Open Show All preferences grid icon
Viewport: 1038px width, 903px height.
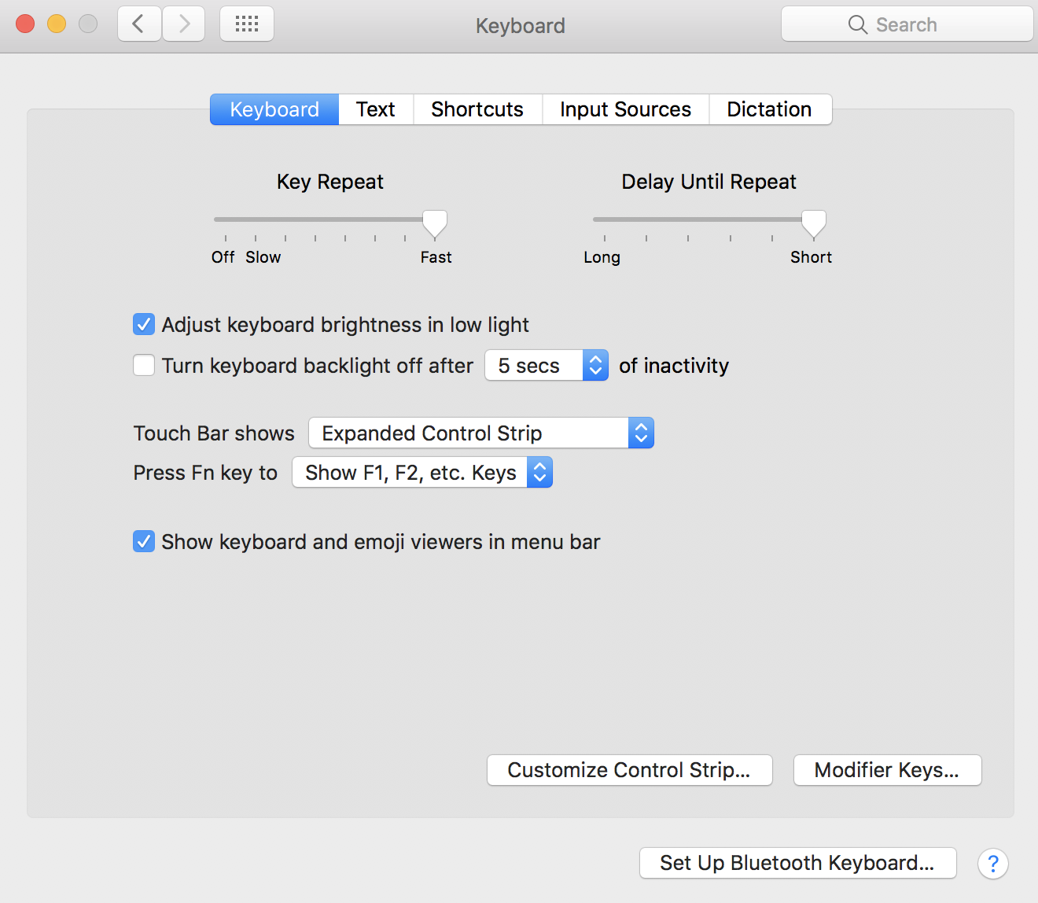pyautogui.click(x=246, y=24)
